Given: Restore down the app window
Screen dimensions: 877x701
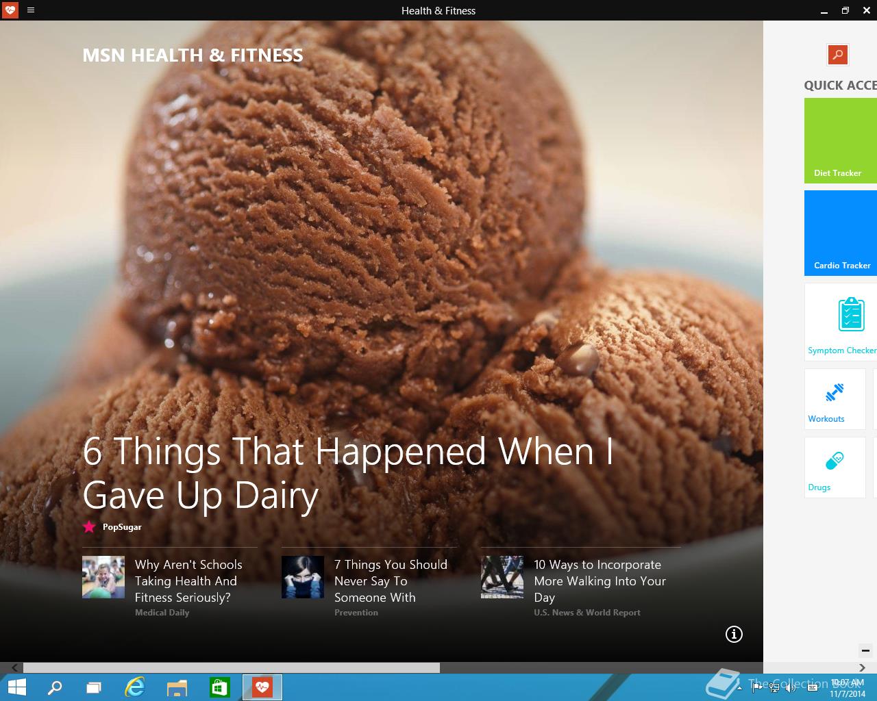Looking at the screenshot, I should (845, 10).
